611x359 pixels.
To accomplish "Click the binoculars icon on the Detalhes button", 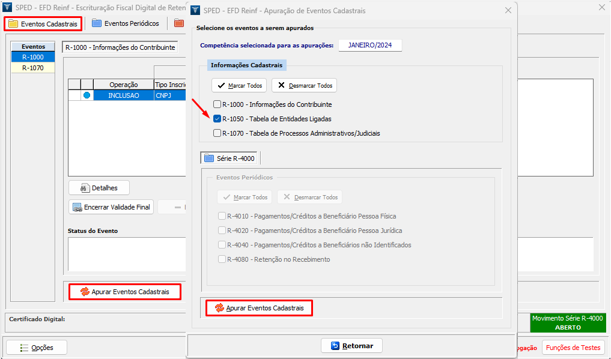I will coord(84,188).
